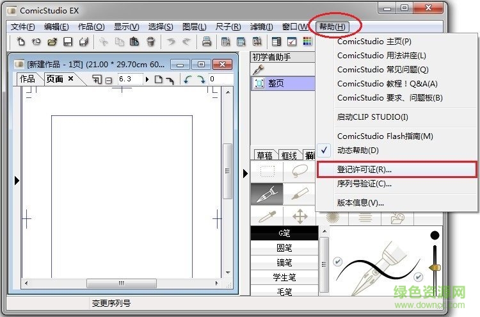Toggle the right checkmark on brush preview
This screenshot has height=317, width=480.
point(418,277)
